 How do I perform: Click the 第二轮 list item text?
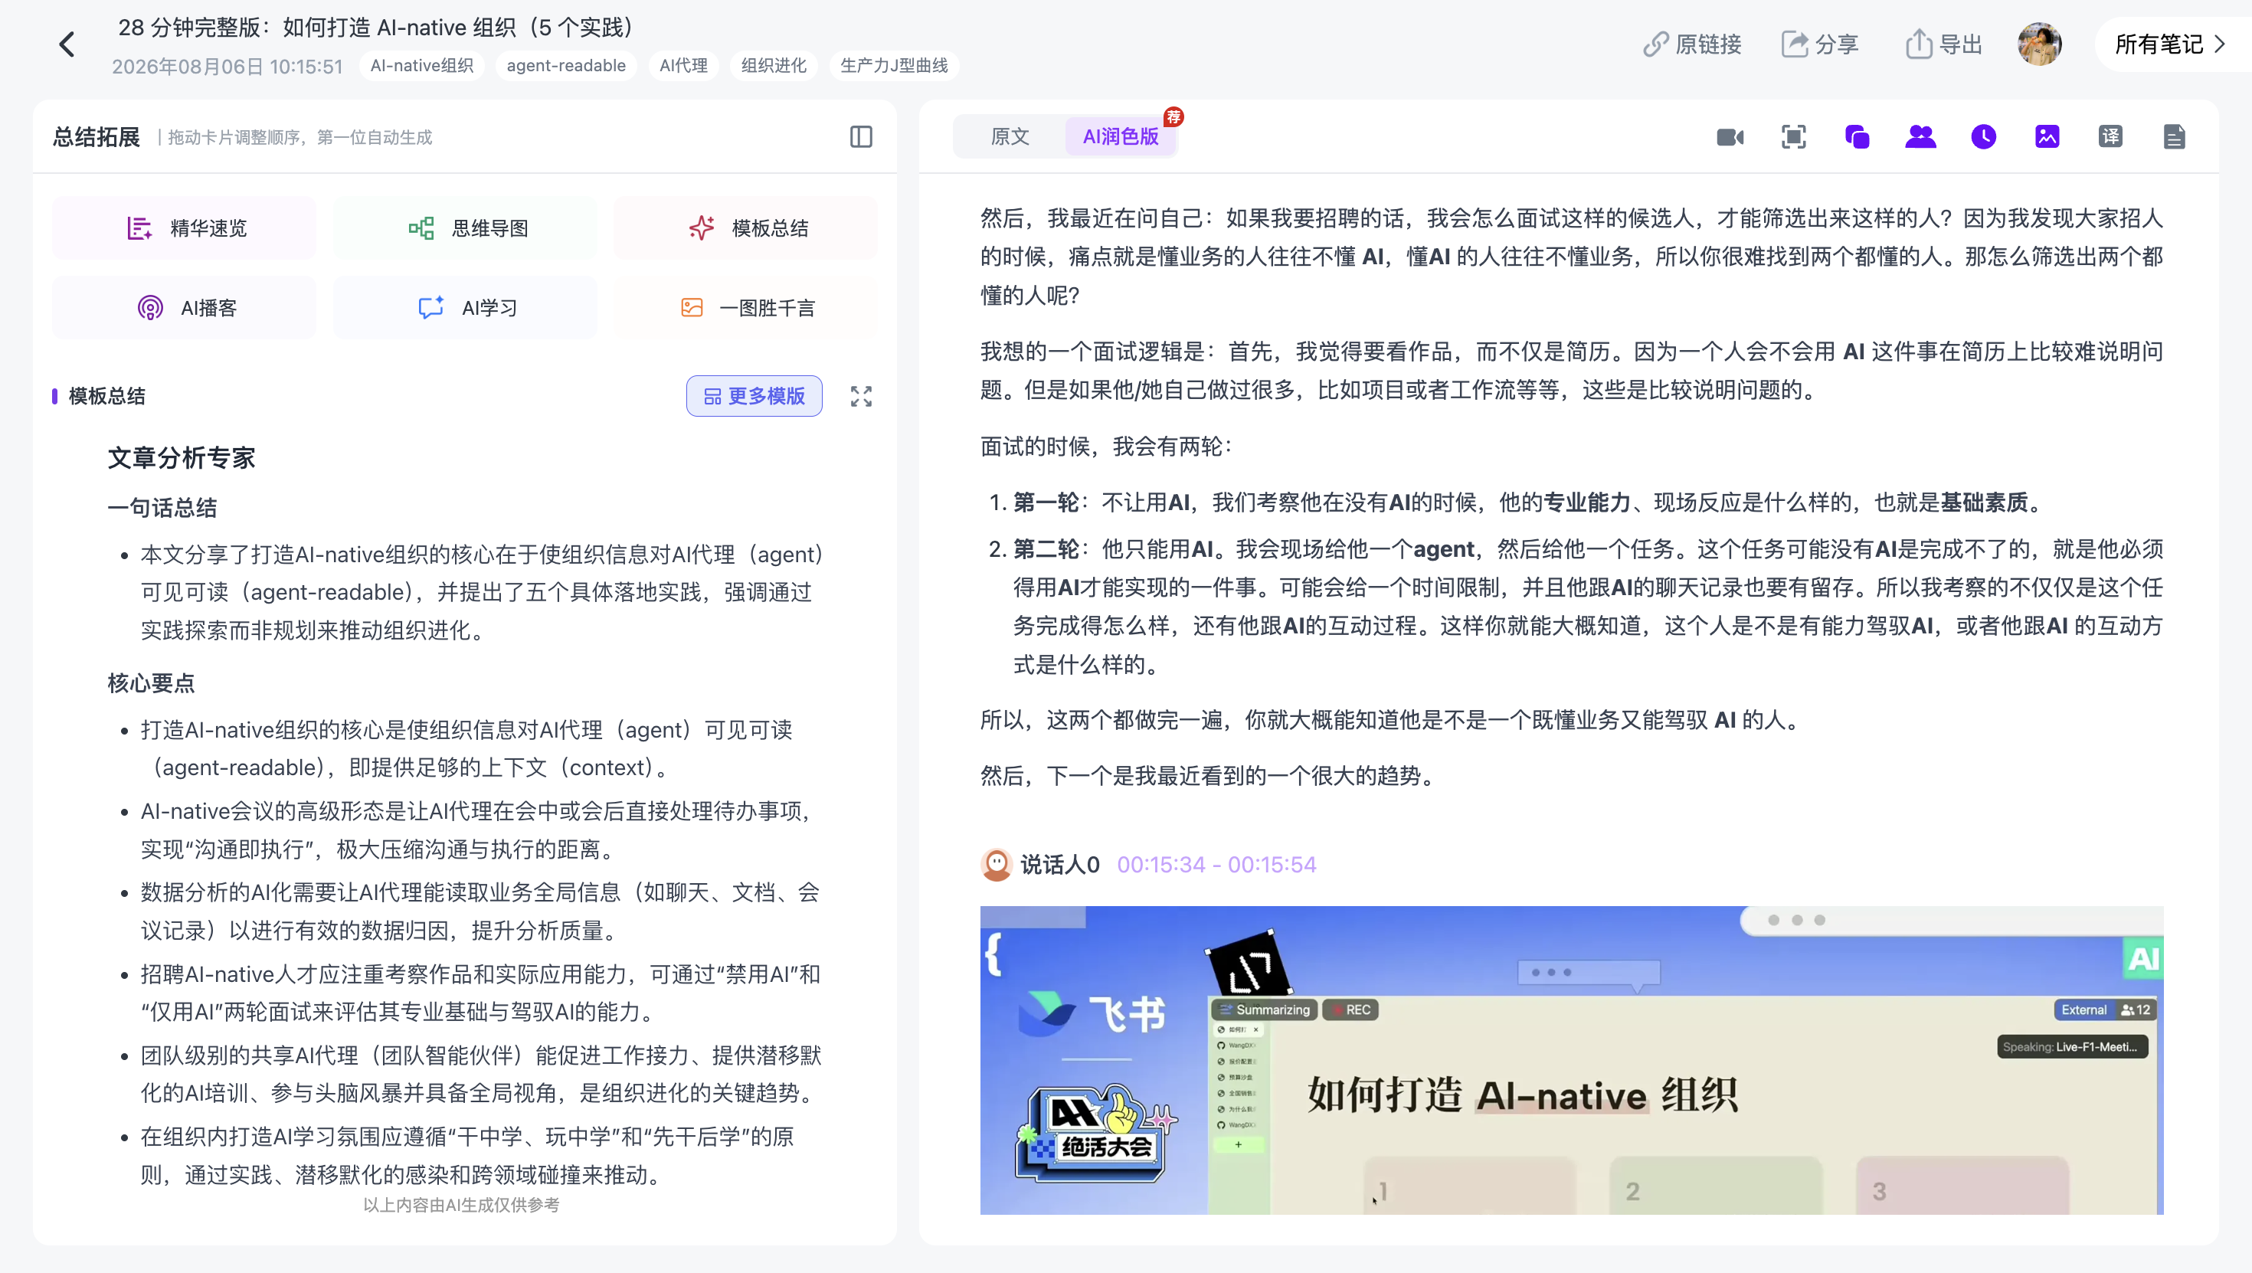1588,607
